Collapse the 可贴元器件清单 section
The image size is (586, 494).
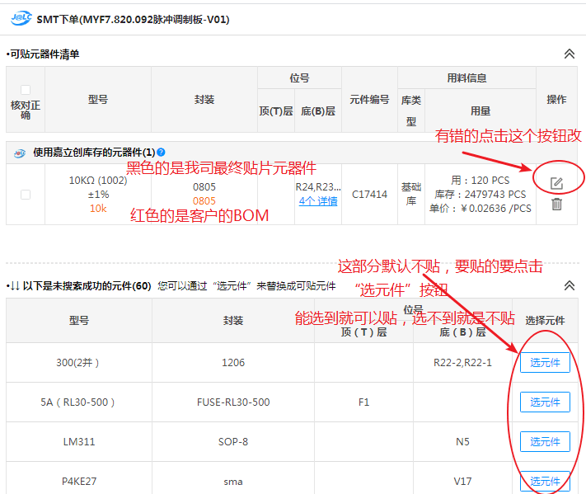[x=569, y=54]
